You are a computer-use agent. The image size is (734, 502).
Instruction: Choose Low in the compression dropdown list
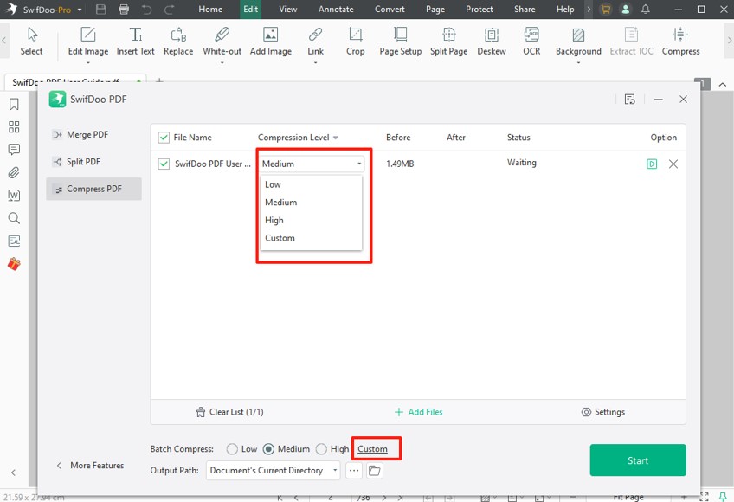311,184
